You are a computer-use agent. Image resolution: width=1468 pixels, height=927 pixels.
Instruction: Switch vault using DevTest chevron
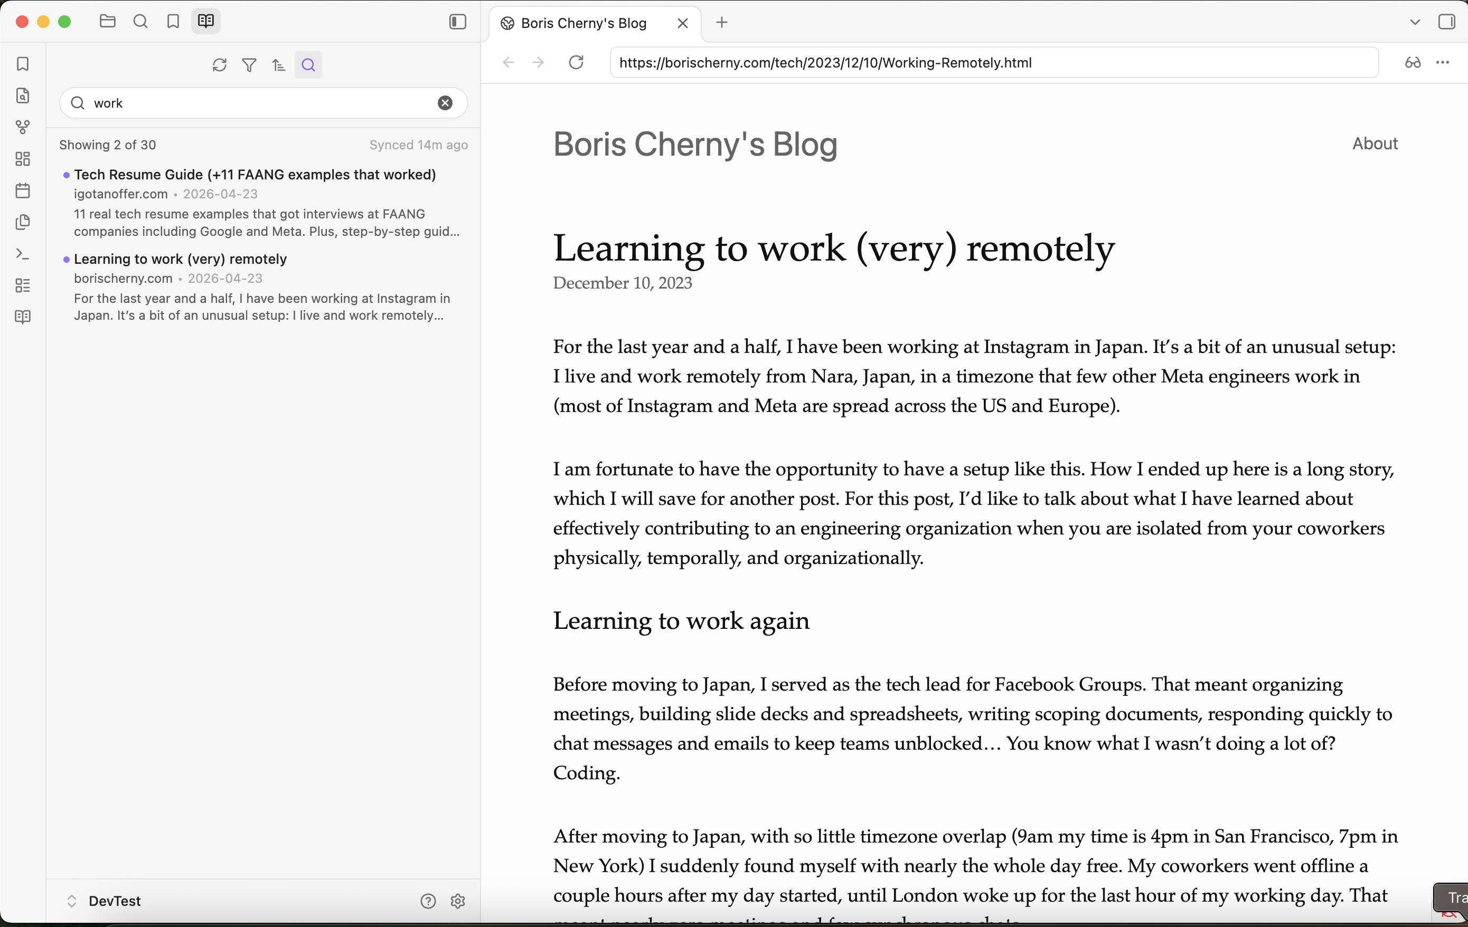point(71,901)
